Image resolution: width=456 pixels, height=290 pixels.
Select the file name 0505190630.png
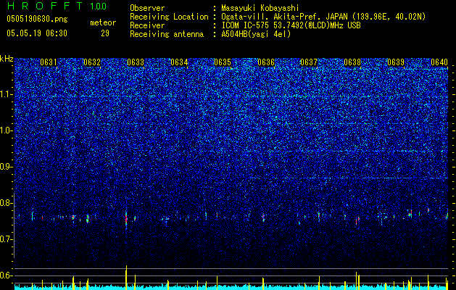pyautogui.click(x=37, y=20)
